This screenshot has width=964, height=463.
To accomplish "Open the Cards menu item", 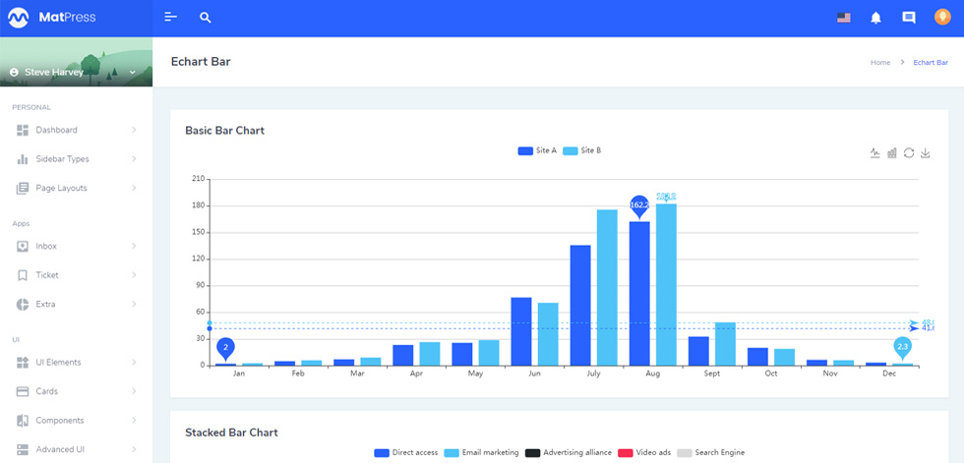I will point(77,391).
